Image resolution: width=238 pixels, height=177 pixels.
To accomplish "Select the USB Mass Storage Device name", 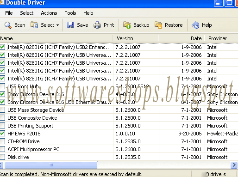I will (x=36, y=110).
